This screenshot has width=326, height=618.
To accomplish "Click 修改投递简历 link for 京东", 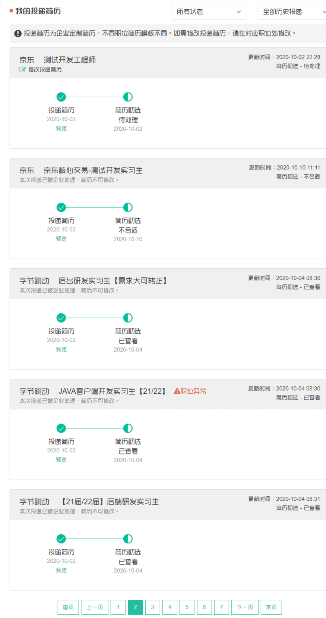I will (45, 70).
